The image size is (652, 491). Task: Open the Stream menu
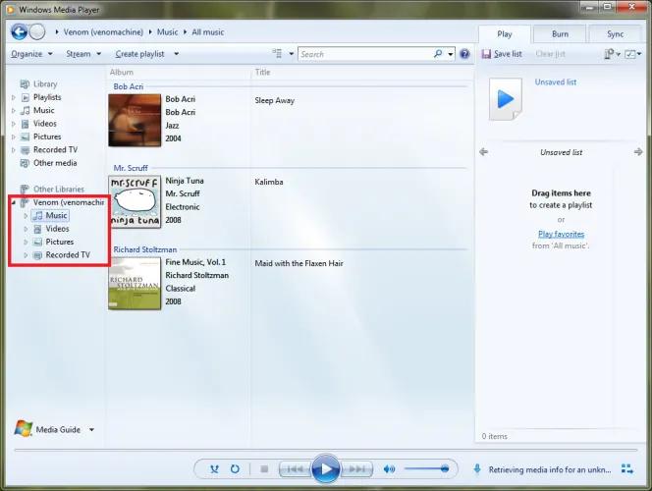click(x=83, y=54)
